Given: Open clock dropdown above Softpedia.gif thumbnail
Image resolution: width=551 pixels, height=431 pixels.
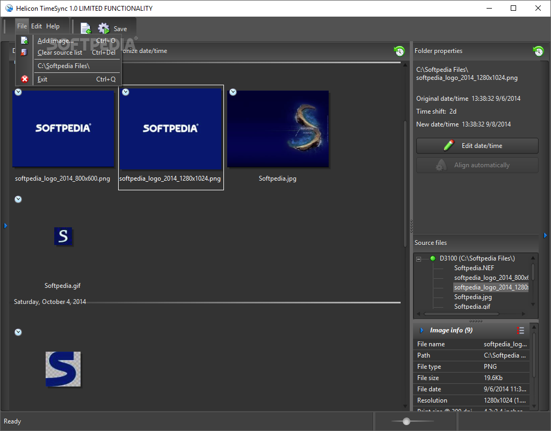Looking at the screenshot, I should [18, 199].
